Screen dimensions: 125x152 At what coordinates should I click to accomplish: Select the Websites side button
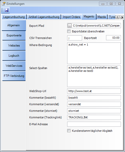pos(14,46)
